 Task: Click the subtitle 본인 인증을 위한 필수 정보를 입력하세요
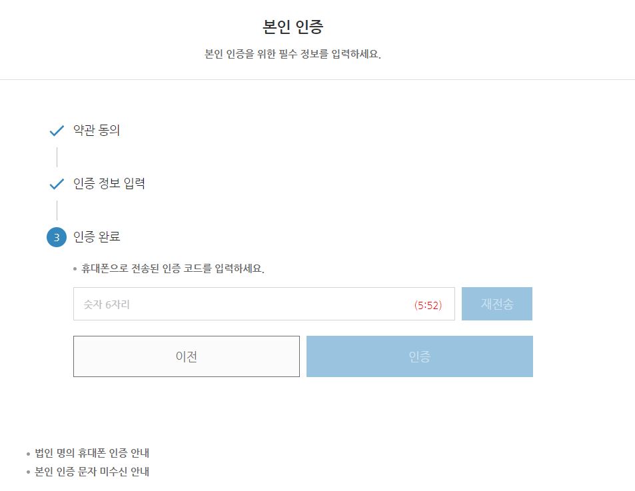coord(293,54)
